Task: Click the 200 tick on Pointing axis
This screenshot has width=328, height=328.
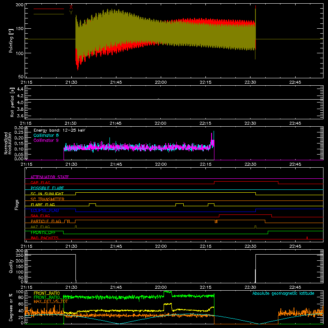Action: coord(20,5)
